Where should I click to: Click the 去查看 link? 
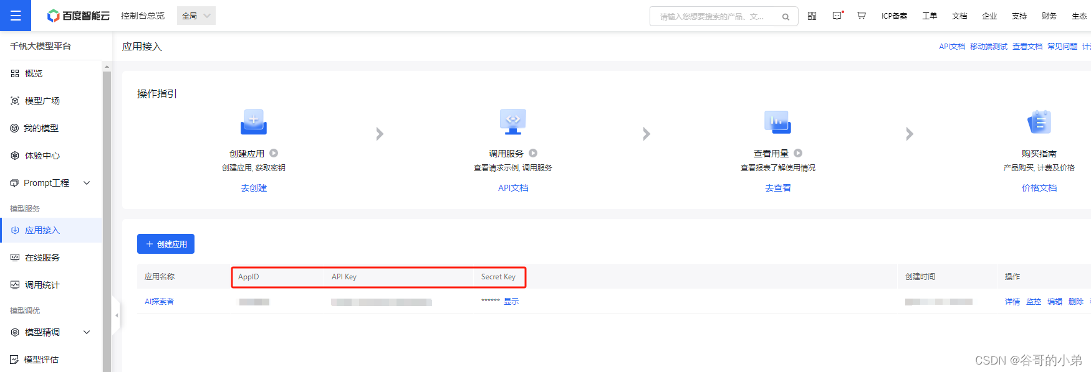coord(778,188)
